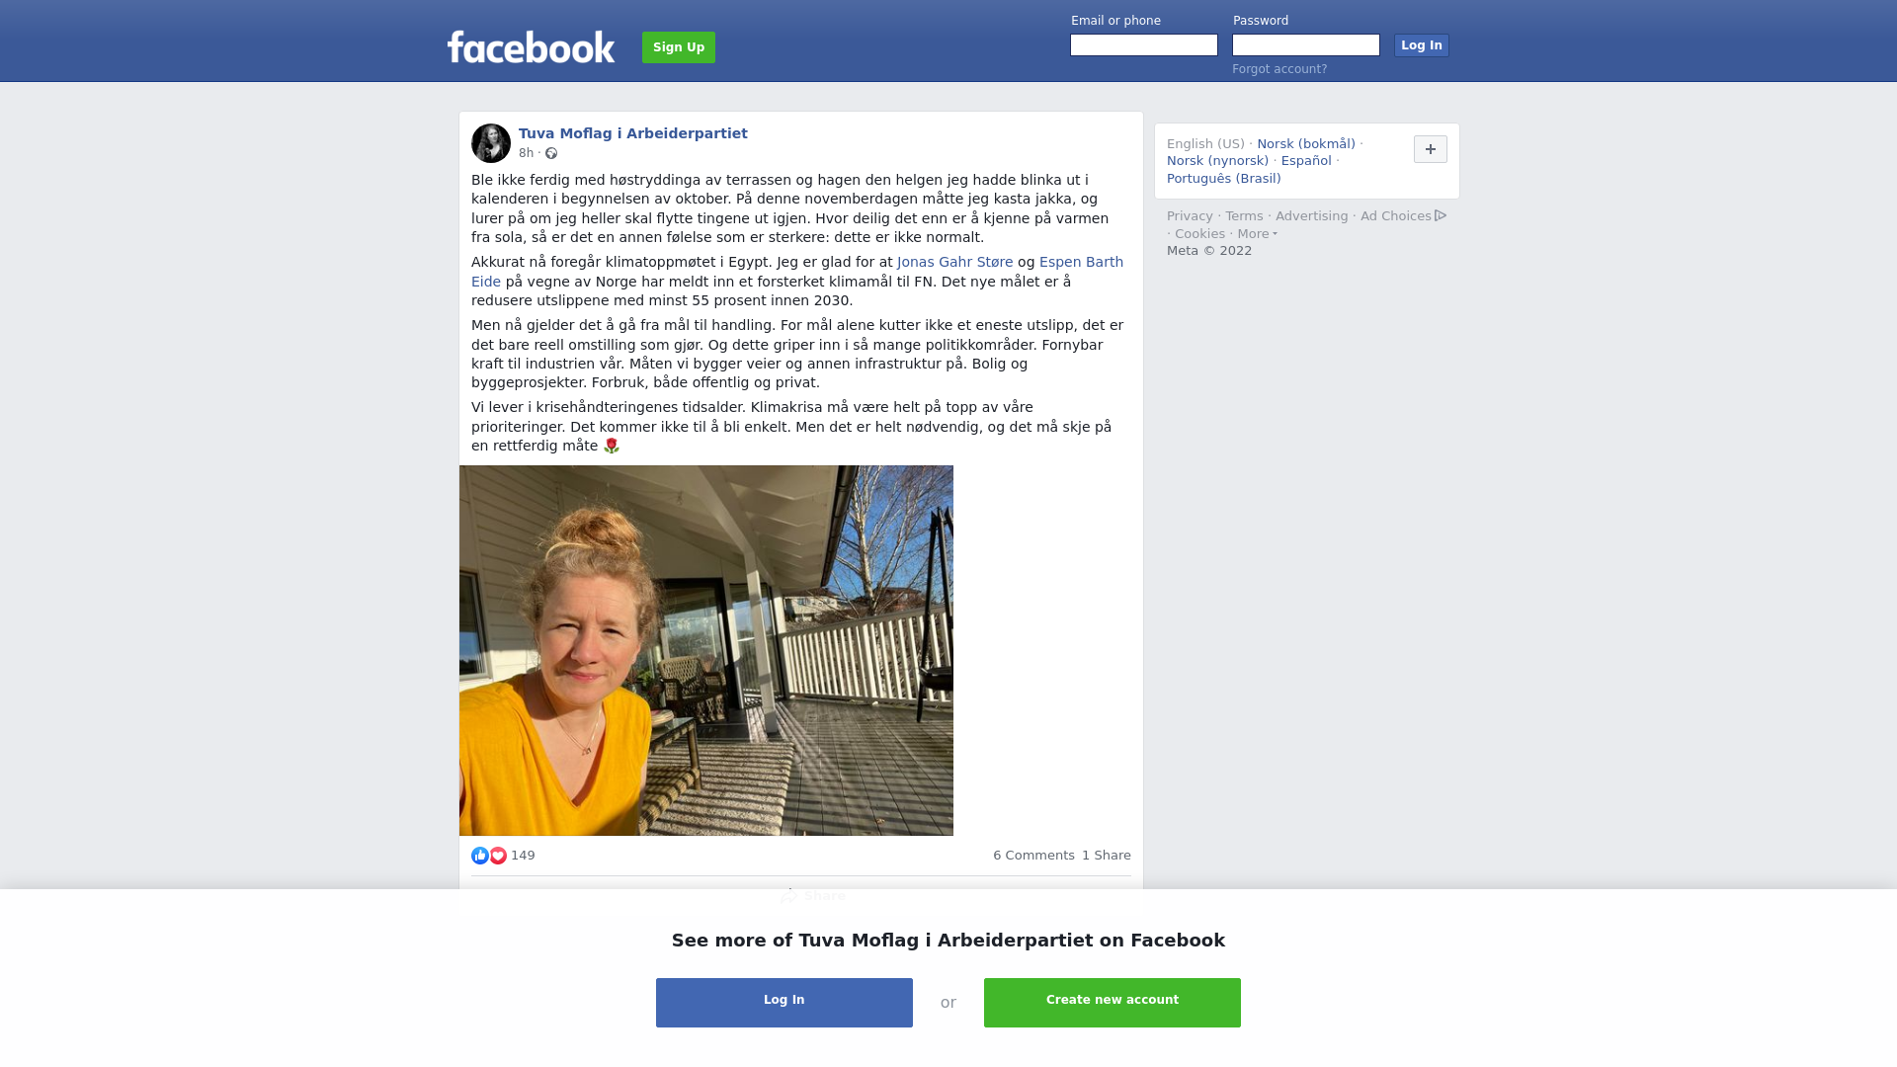This screenshot has width=1897, height=1067.
Task: Click the plus button for more languages
Action: click(1431, 149)
